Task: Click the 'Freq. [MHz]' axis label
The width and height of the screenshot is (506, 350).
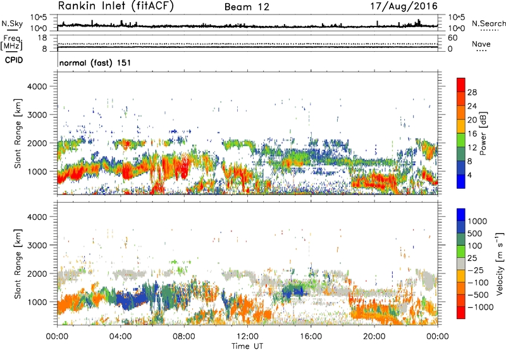Action: [11, 43]
